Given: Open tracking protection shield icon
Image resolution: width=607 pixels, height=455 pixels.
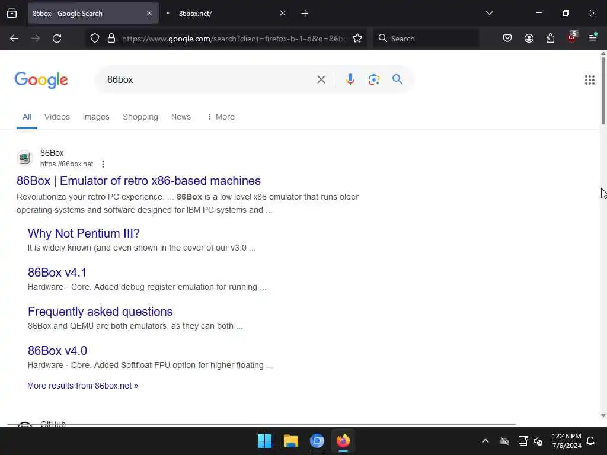Looking at the screenshot, I should point(95,39).
